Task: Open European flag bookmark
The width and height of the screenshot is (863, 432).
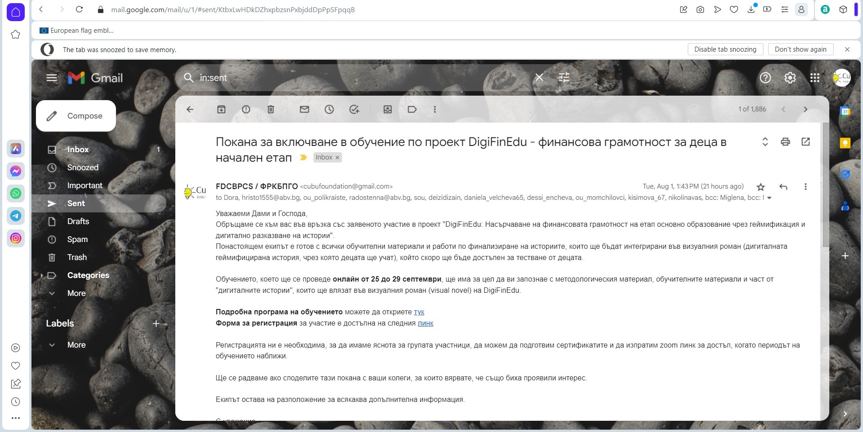Action: (76, 31)
